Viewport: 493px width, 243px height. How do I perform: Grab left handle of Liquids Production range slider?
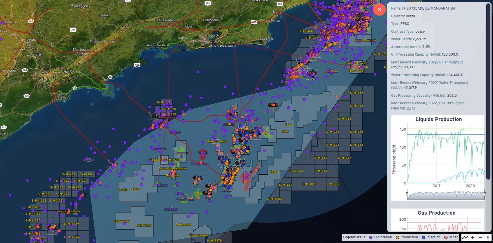(407, 194)
